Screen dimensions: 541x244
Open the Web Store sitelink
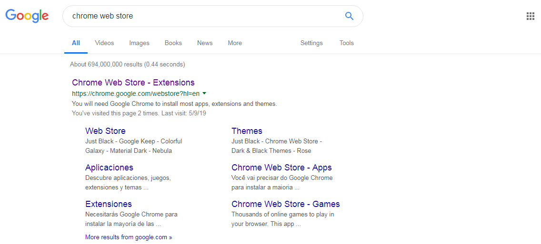pyautogui.click(x=105, y=131)
